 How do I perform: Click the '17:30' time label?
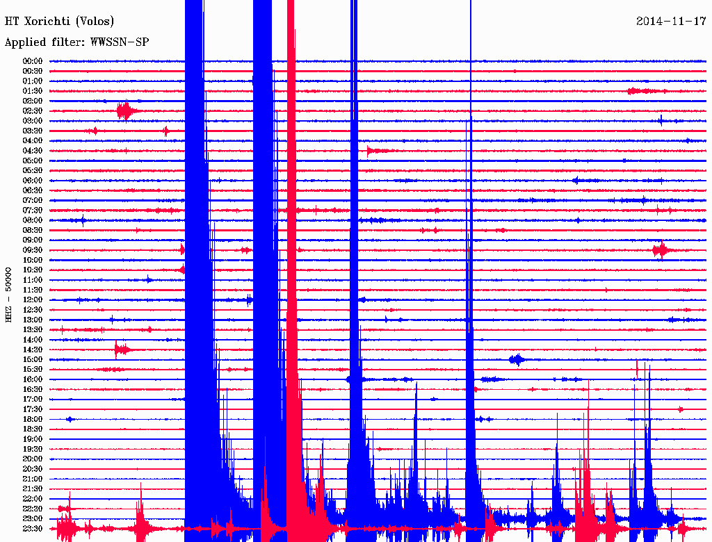[33, 409]
